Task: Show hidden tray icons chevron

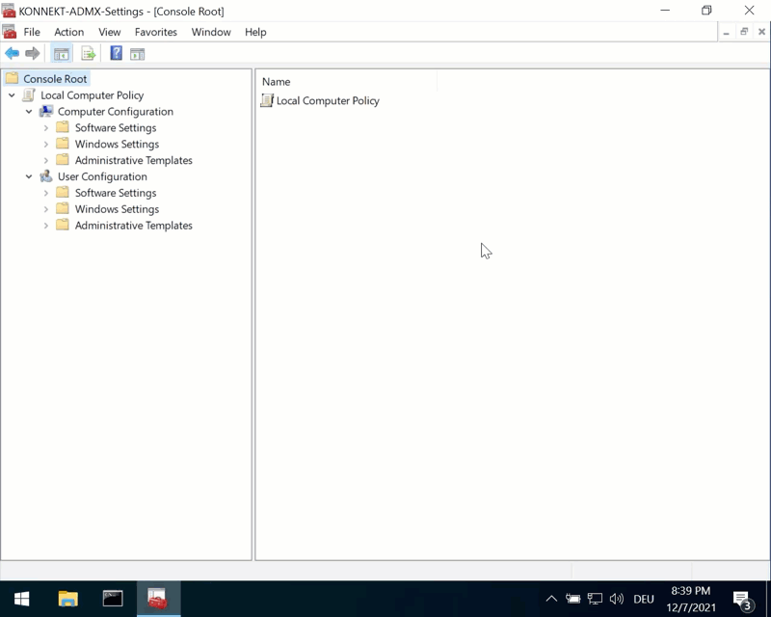Action: (551, 599)
